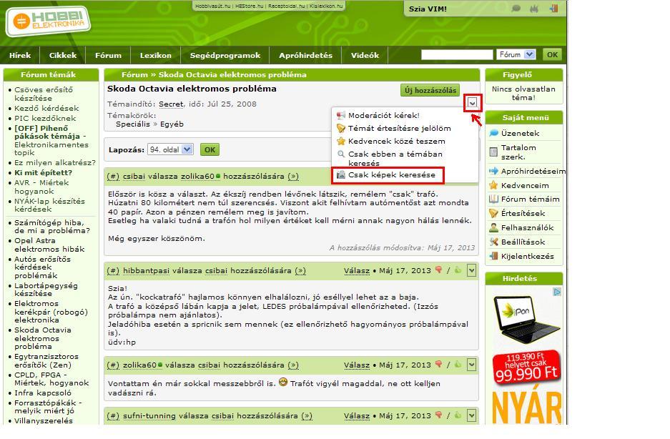Open the Lexikon navigation tab

(156, 55)
